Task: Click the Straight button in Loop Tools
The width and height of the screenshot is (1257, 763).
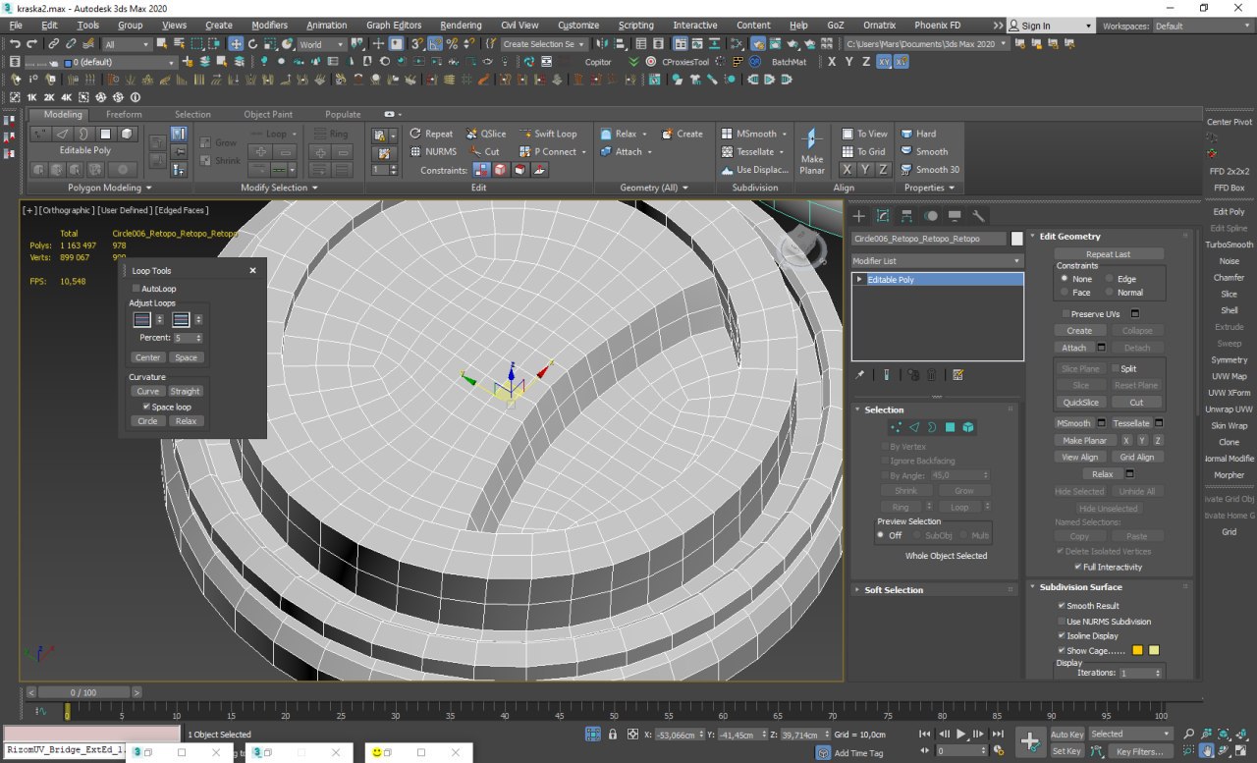Action: (185, 391)
